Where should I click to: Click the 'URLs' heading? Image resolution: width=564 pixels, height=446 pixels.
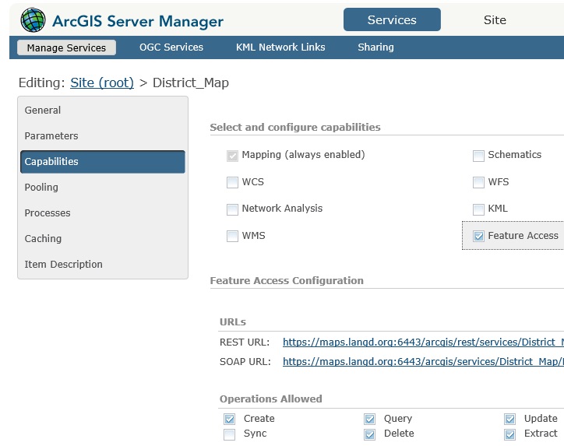pyautogui.click(x=233, y=321)
